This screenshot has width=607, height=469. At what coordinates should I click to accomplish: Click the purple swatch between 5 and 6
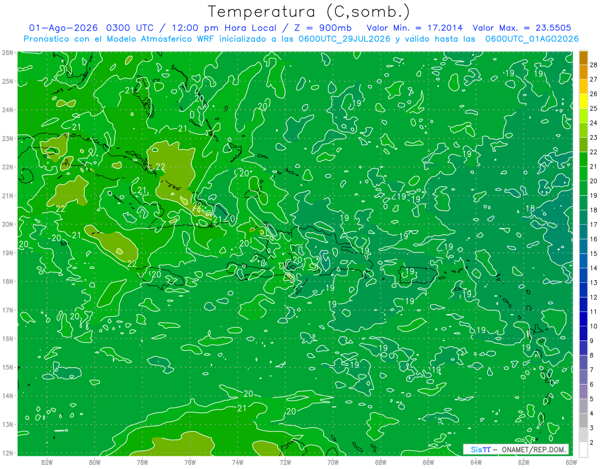(583, 392)
